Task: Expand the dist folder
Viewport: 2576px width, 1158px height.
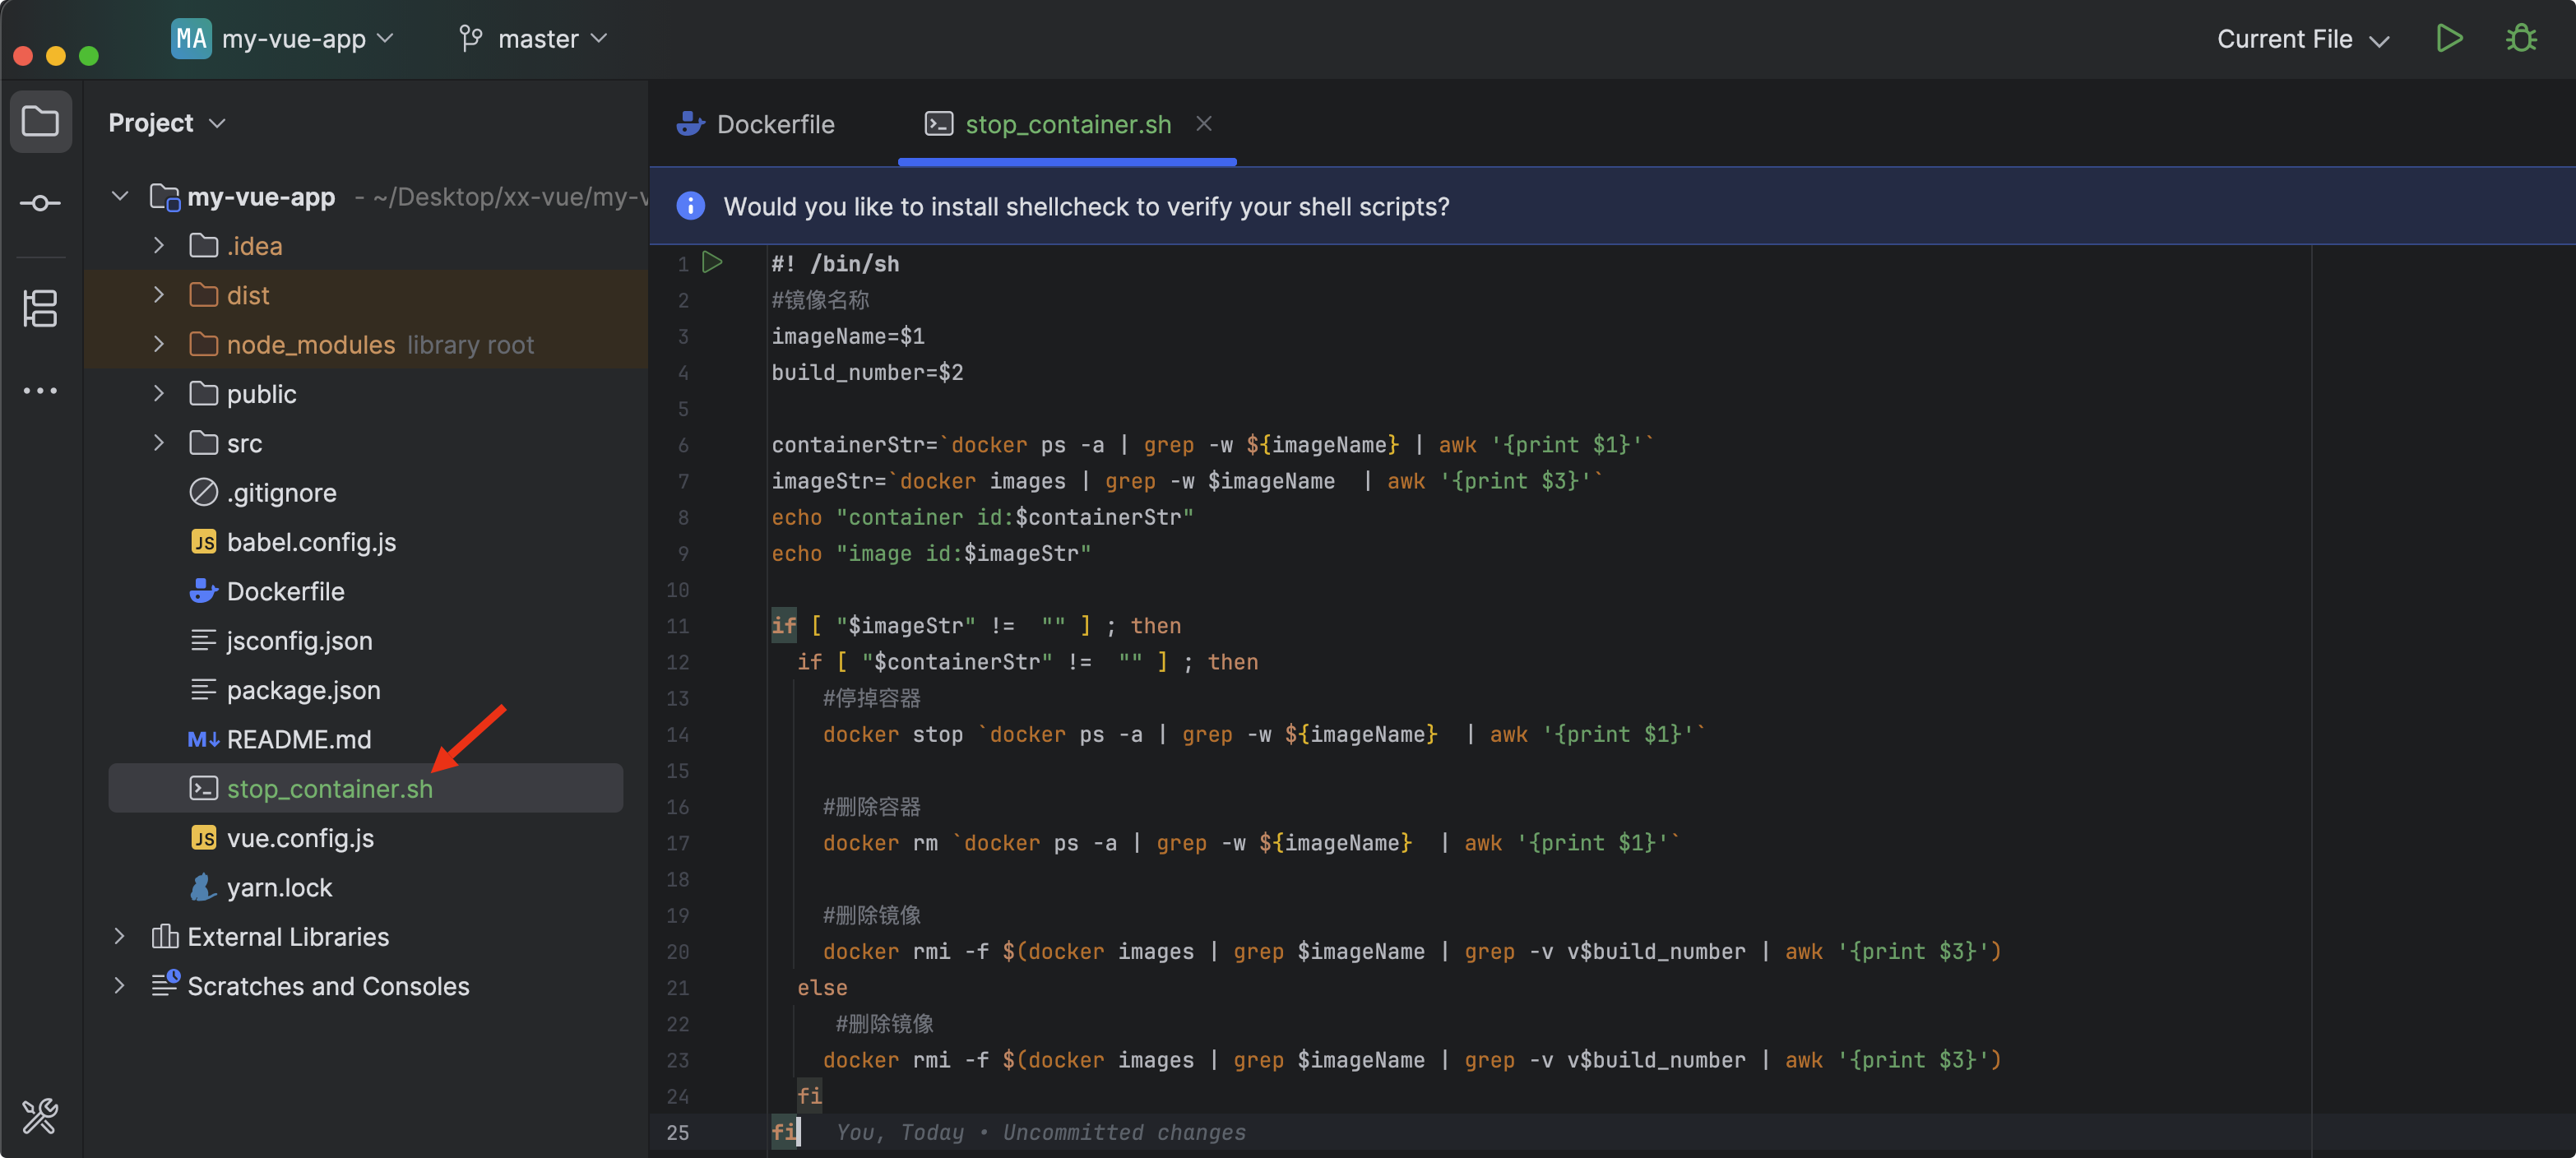Action: click(159, 294)
